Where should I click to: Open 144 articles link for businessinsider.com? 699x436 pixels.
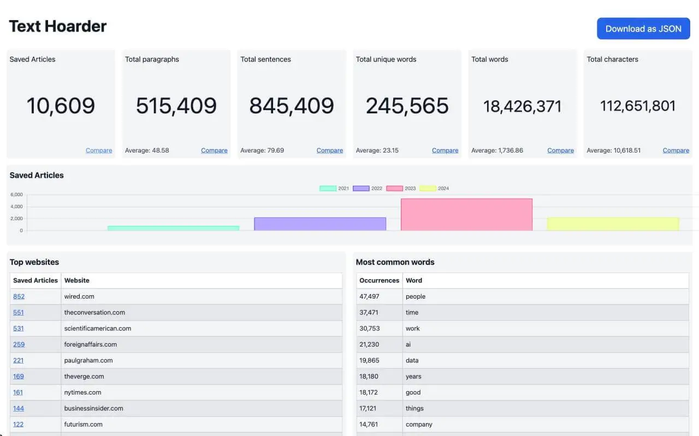coord(19,408)
